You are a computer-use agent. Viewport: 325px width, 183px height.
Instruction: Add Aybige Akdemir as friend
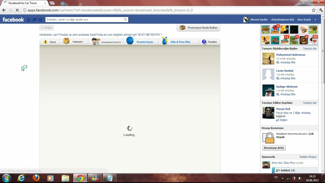pos(286,94)
